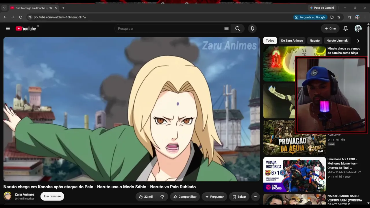View site information for youtube.com

[x=29, y=17]
